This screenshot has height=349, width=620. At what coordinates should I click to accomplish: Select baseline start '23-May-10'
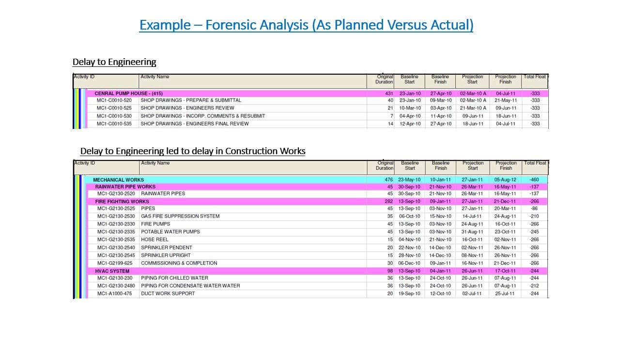(x=410, y=180)
